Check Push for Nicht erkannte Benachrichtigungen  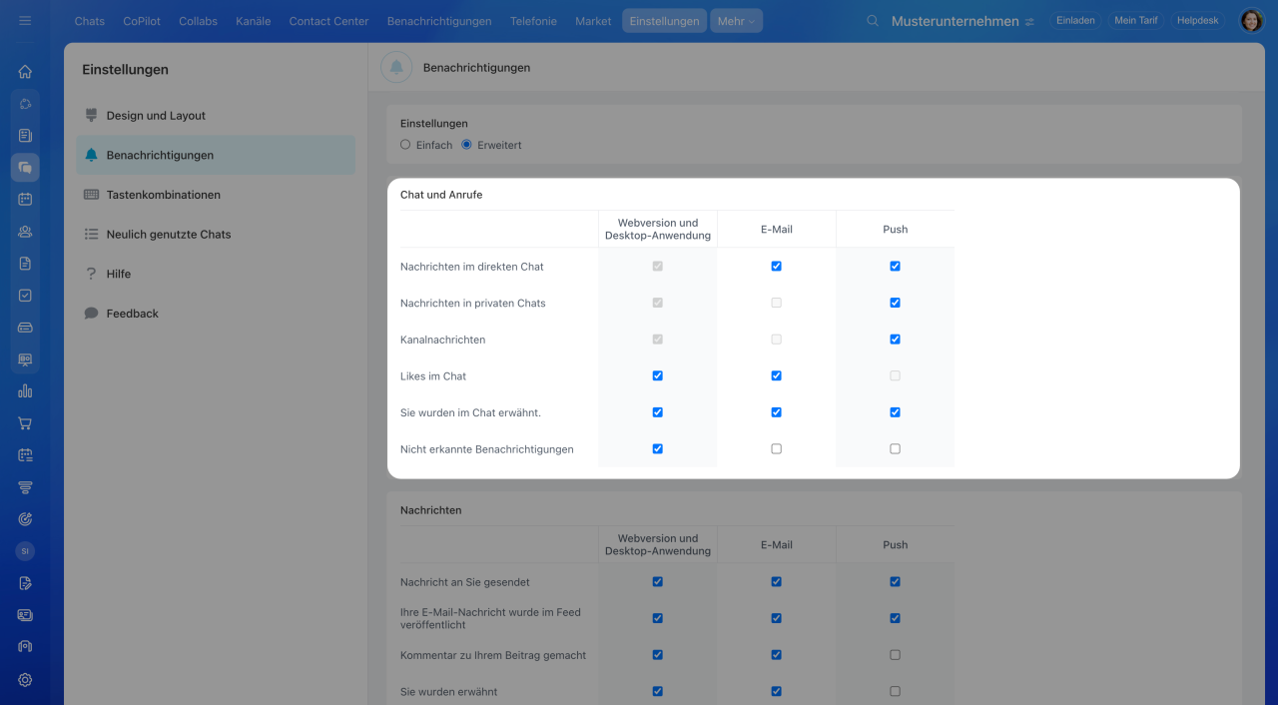click(895, 449)
